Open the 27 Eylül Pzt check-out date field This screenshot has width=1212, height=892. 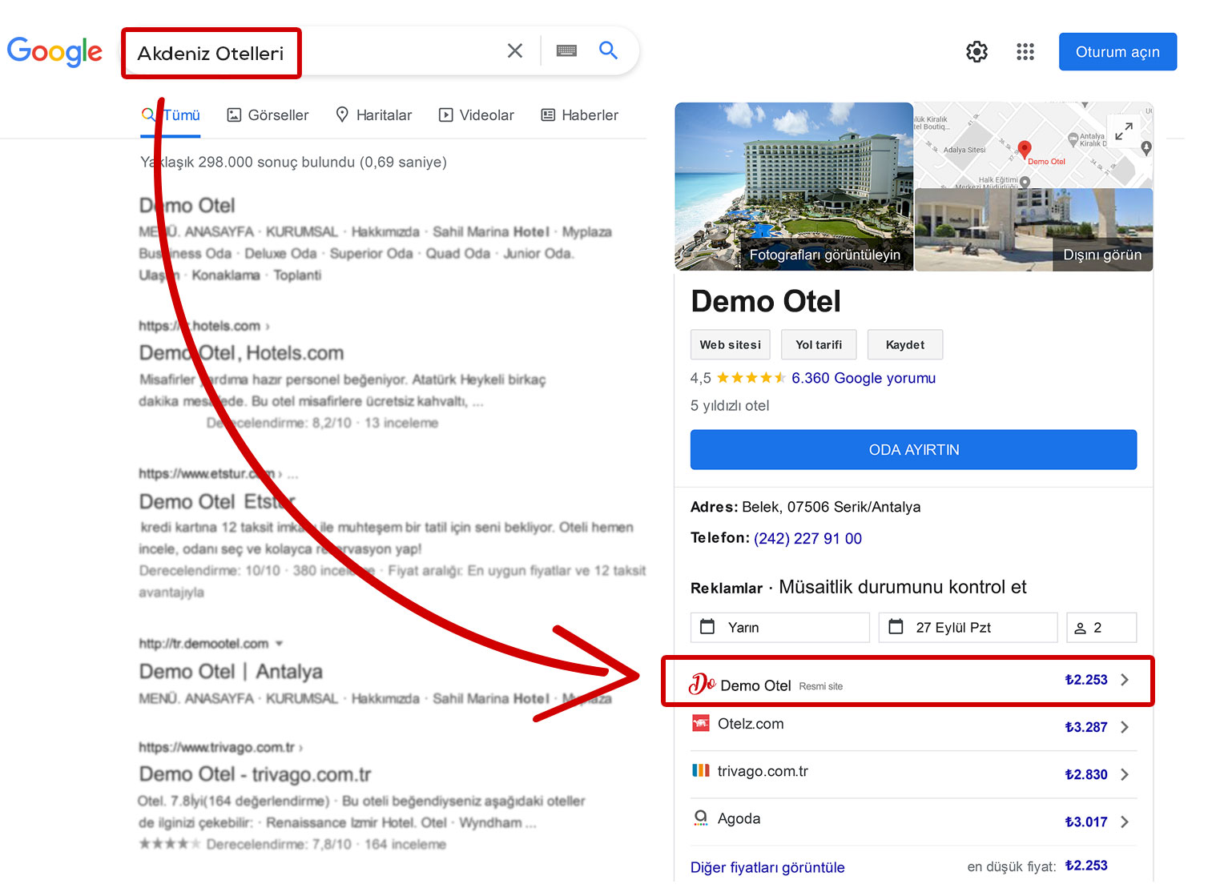click(968, 628)
